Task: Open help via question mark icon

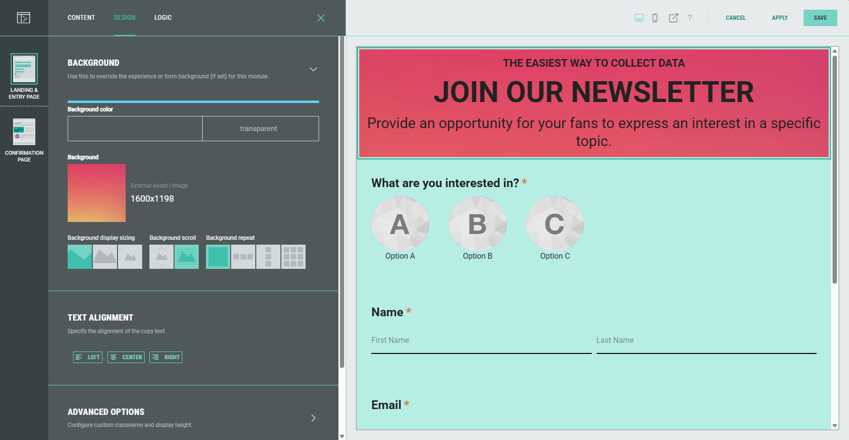Action: pyautogui.click(x=689, y=18)
